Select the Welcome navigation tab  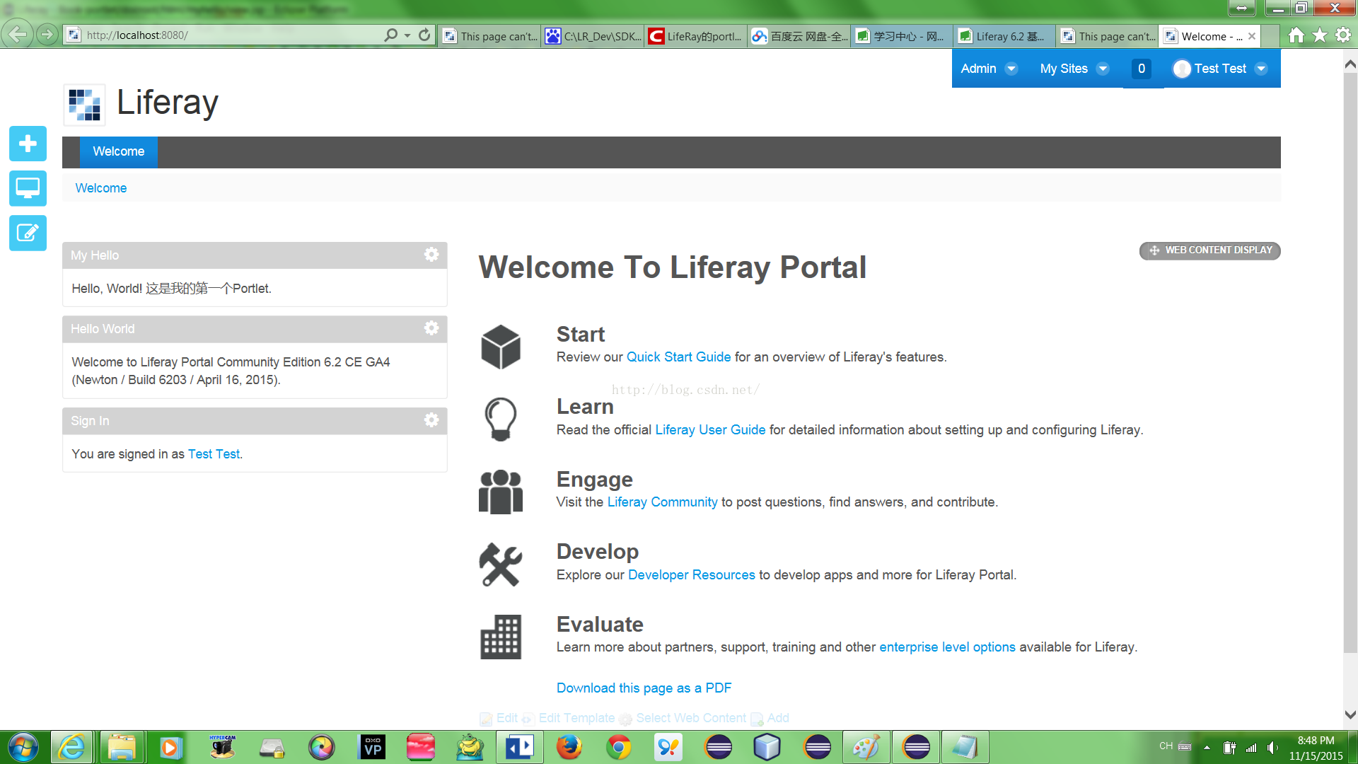pyautogui.click(x=118, y=151)
